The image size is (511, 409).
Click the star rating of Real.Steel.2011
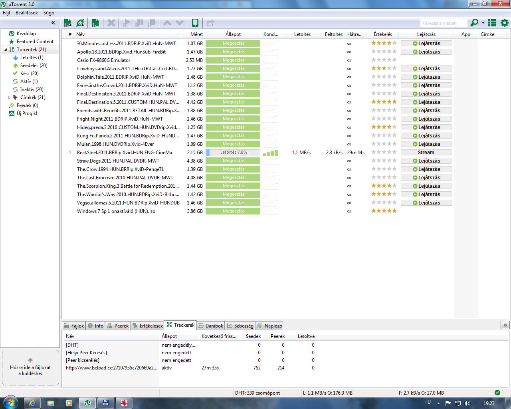pos(384,152)
